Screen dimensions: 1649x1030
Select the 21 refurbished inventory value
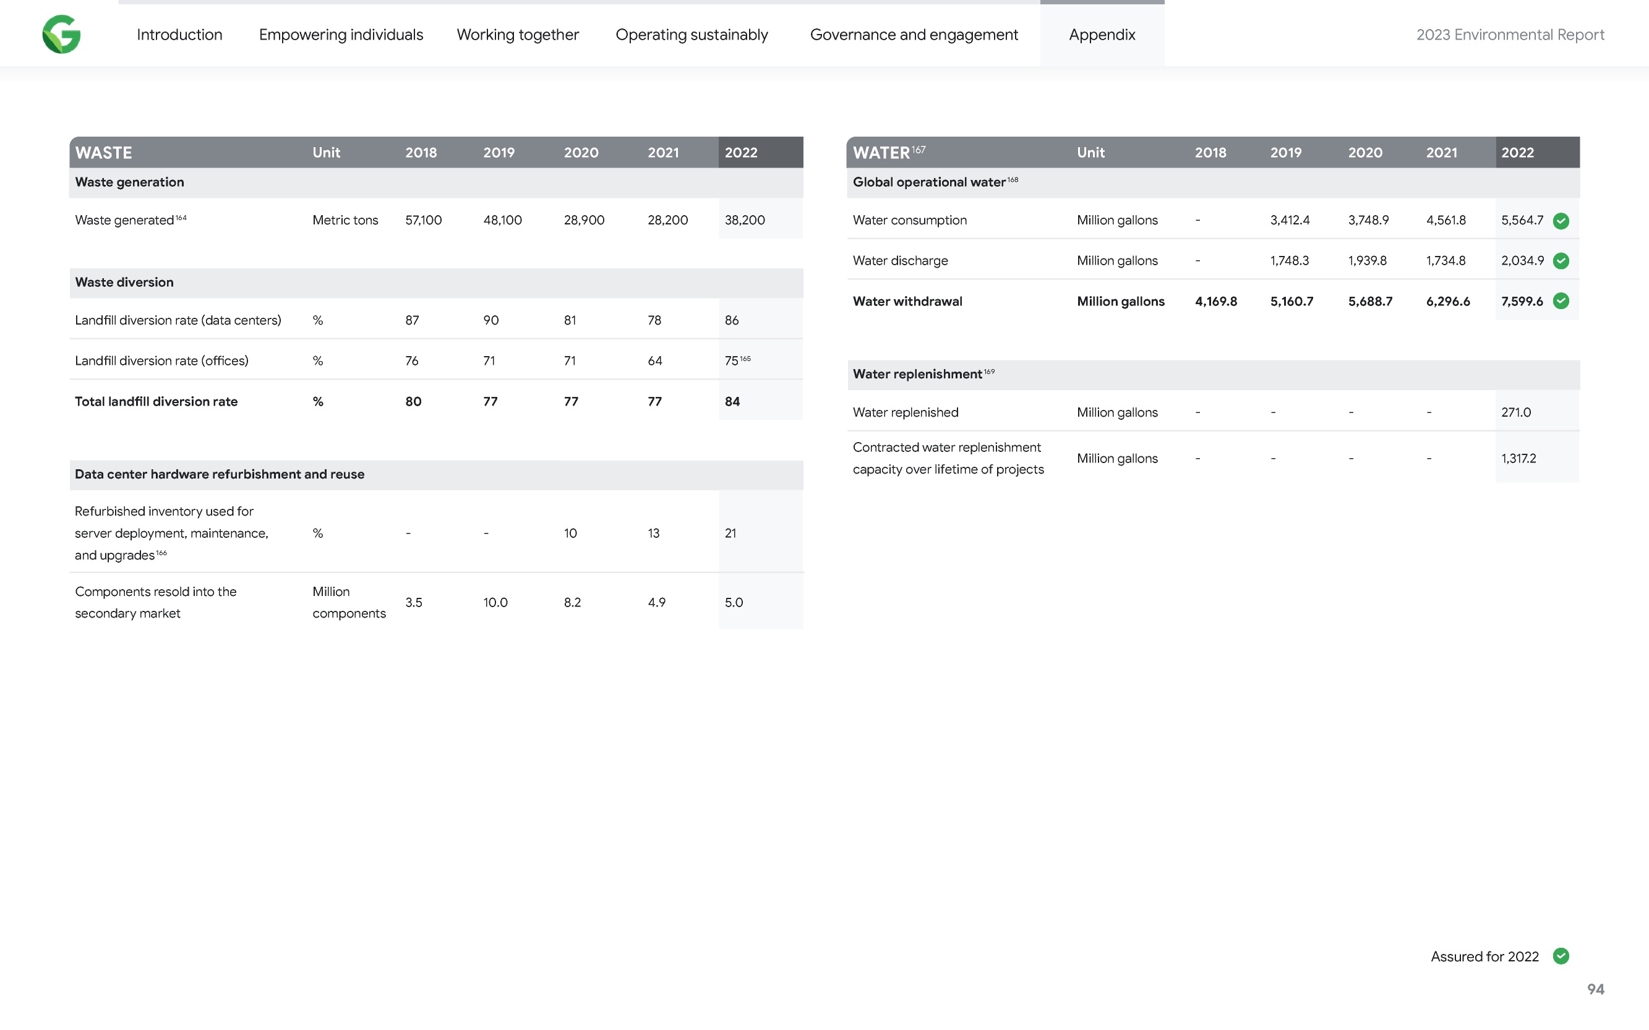[730, 533]
